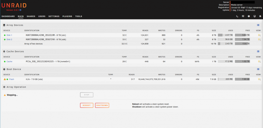263x128 pixels.
Task: Go to the Dashboard tab
Action: (8, 17)
